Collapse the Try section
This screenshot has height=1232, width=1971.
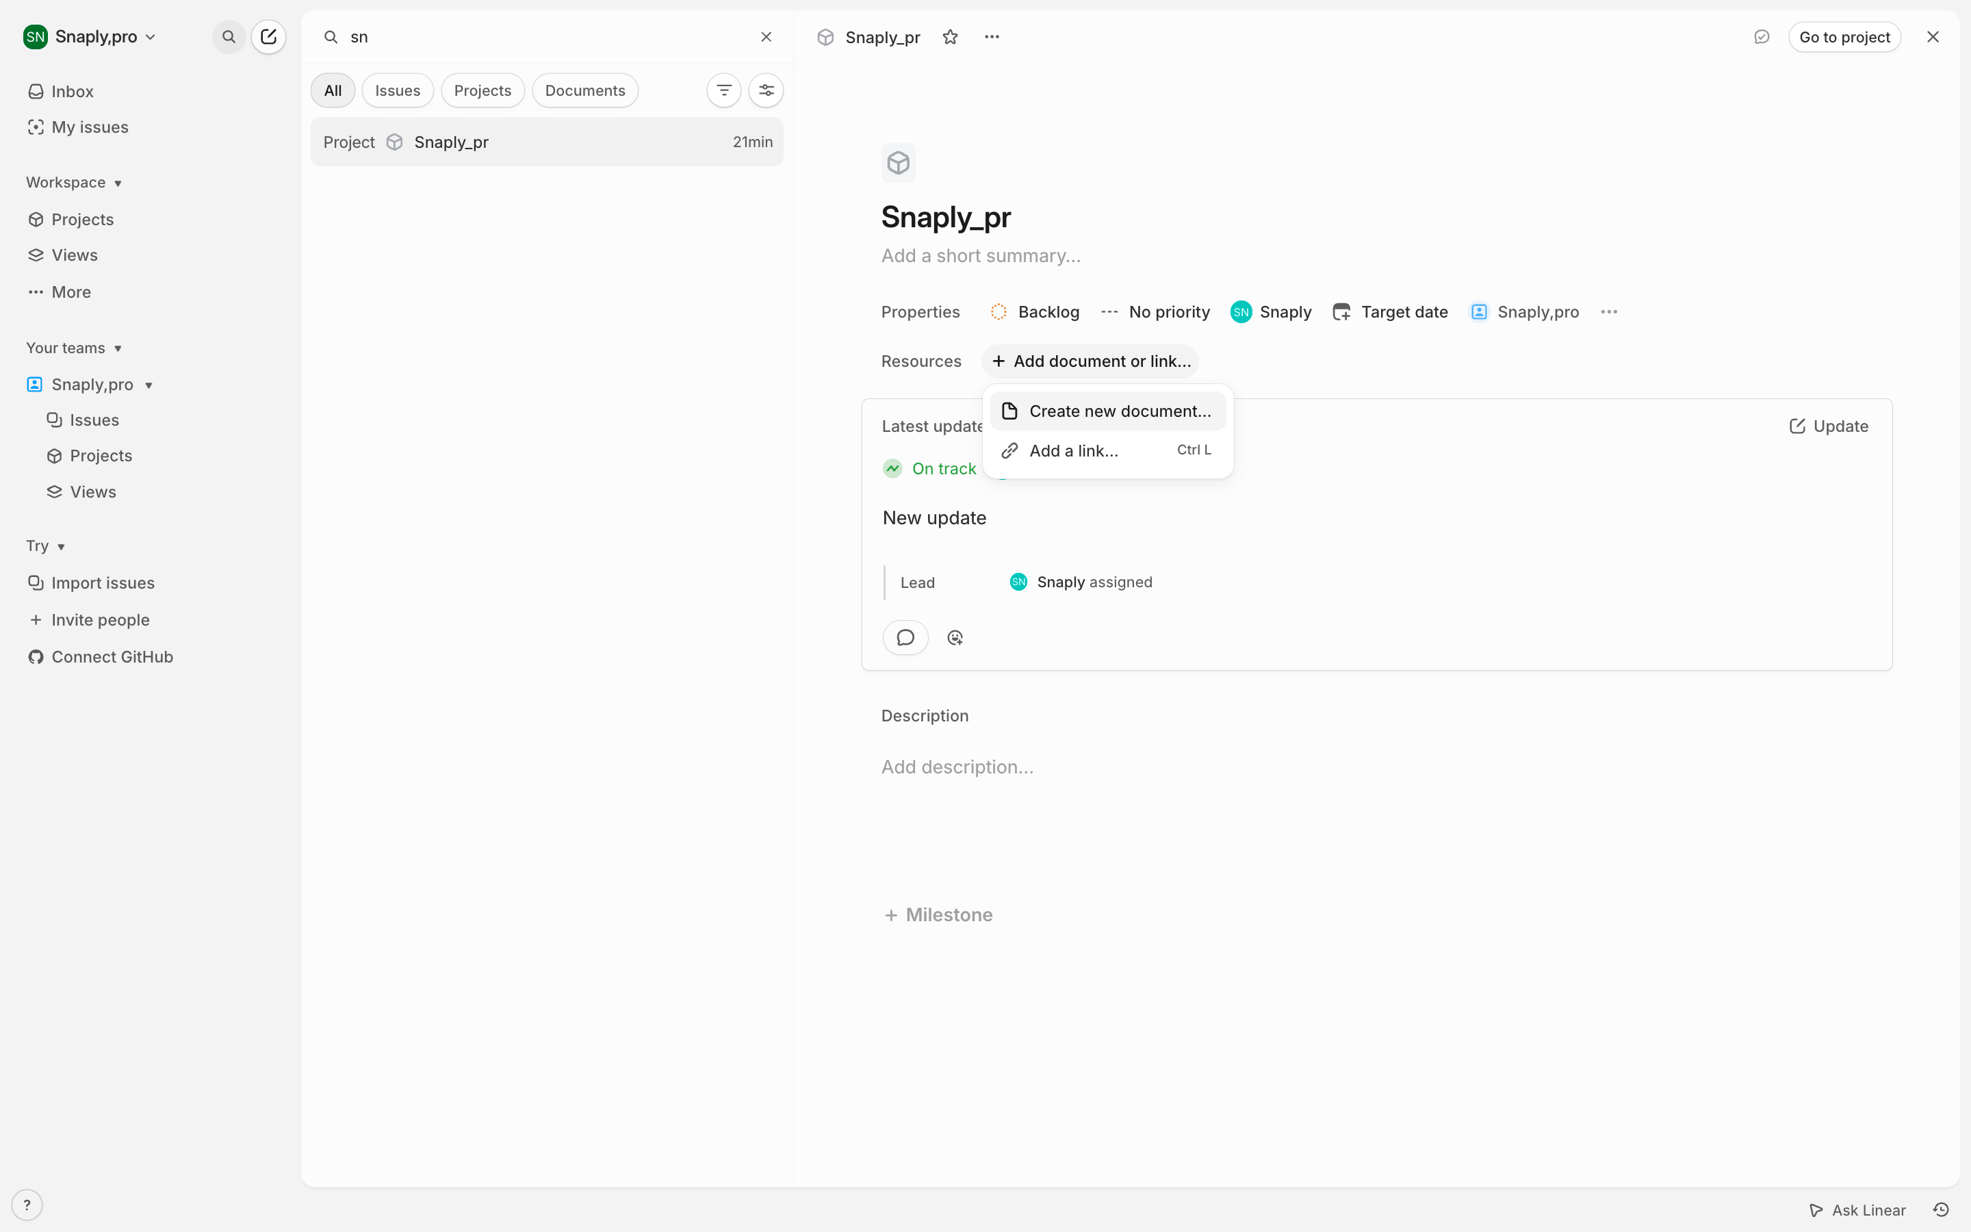pos(46,546)
